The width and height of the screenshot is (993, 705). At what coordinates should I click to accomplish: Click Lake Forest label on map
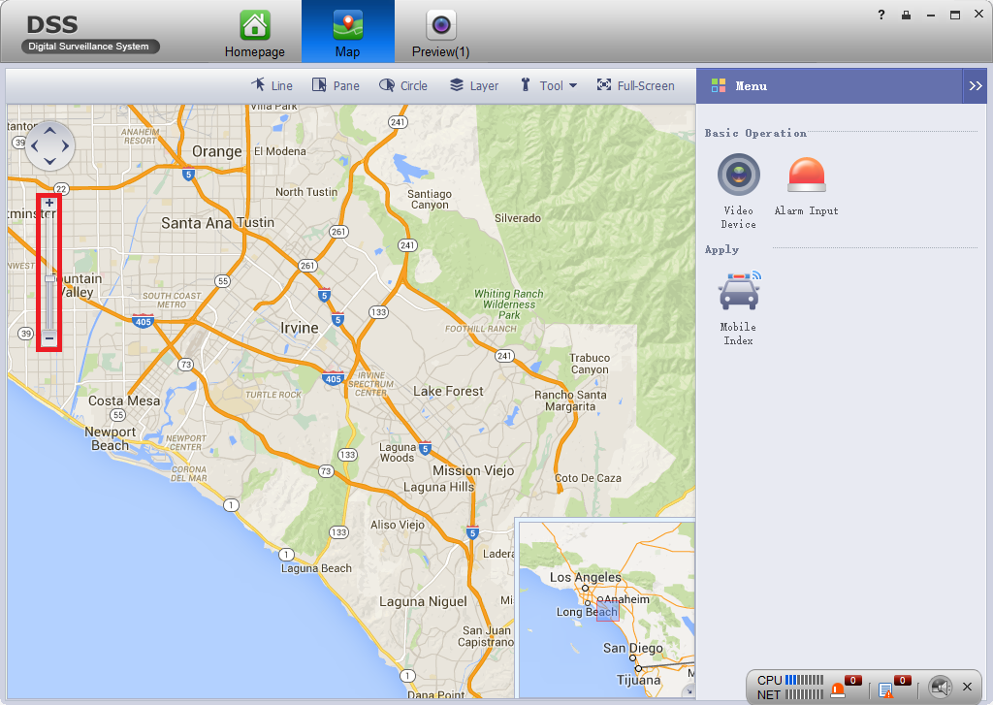click(448, 392)
